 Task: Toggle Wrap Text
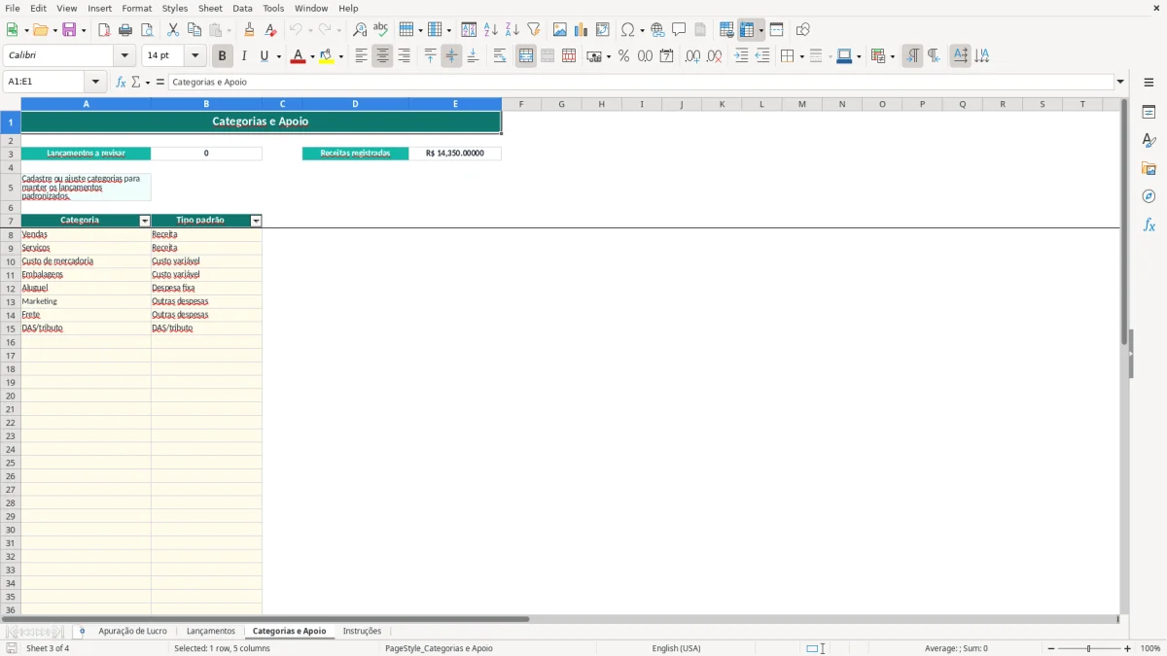coord(500,56)
